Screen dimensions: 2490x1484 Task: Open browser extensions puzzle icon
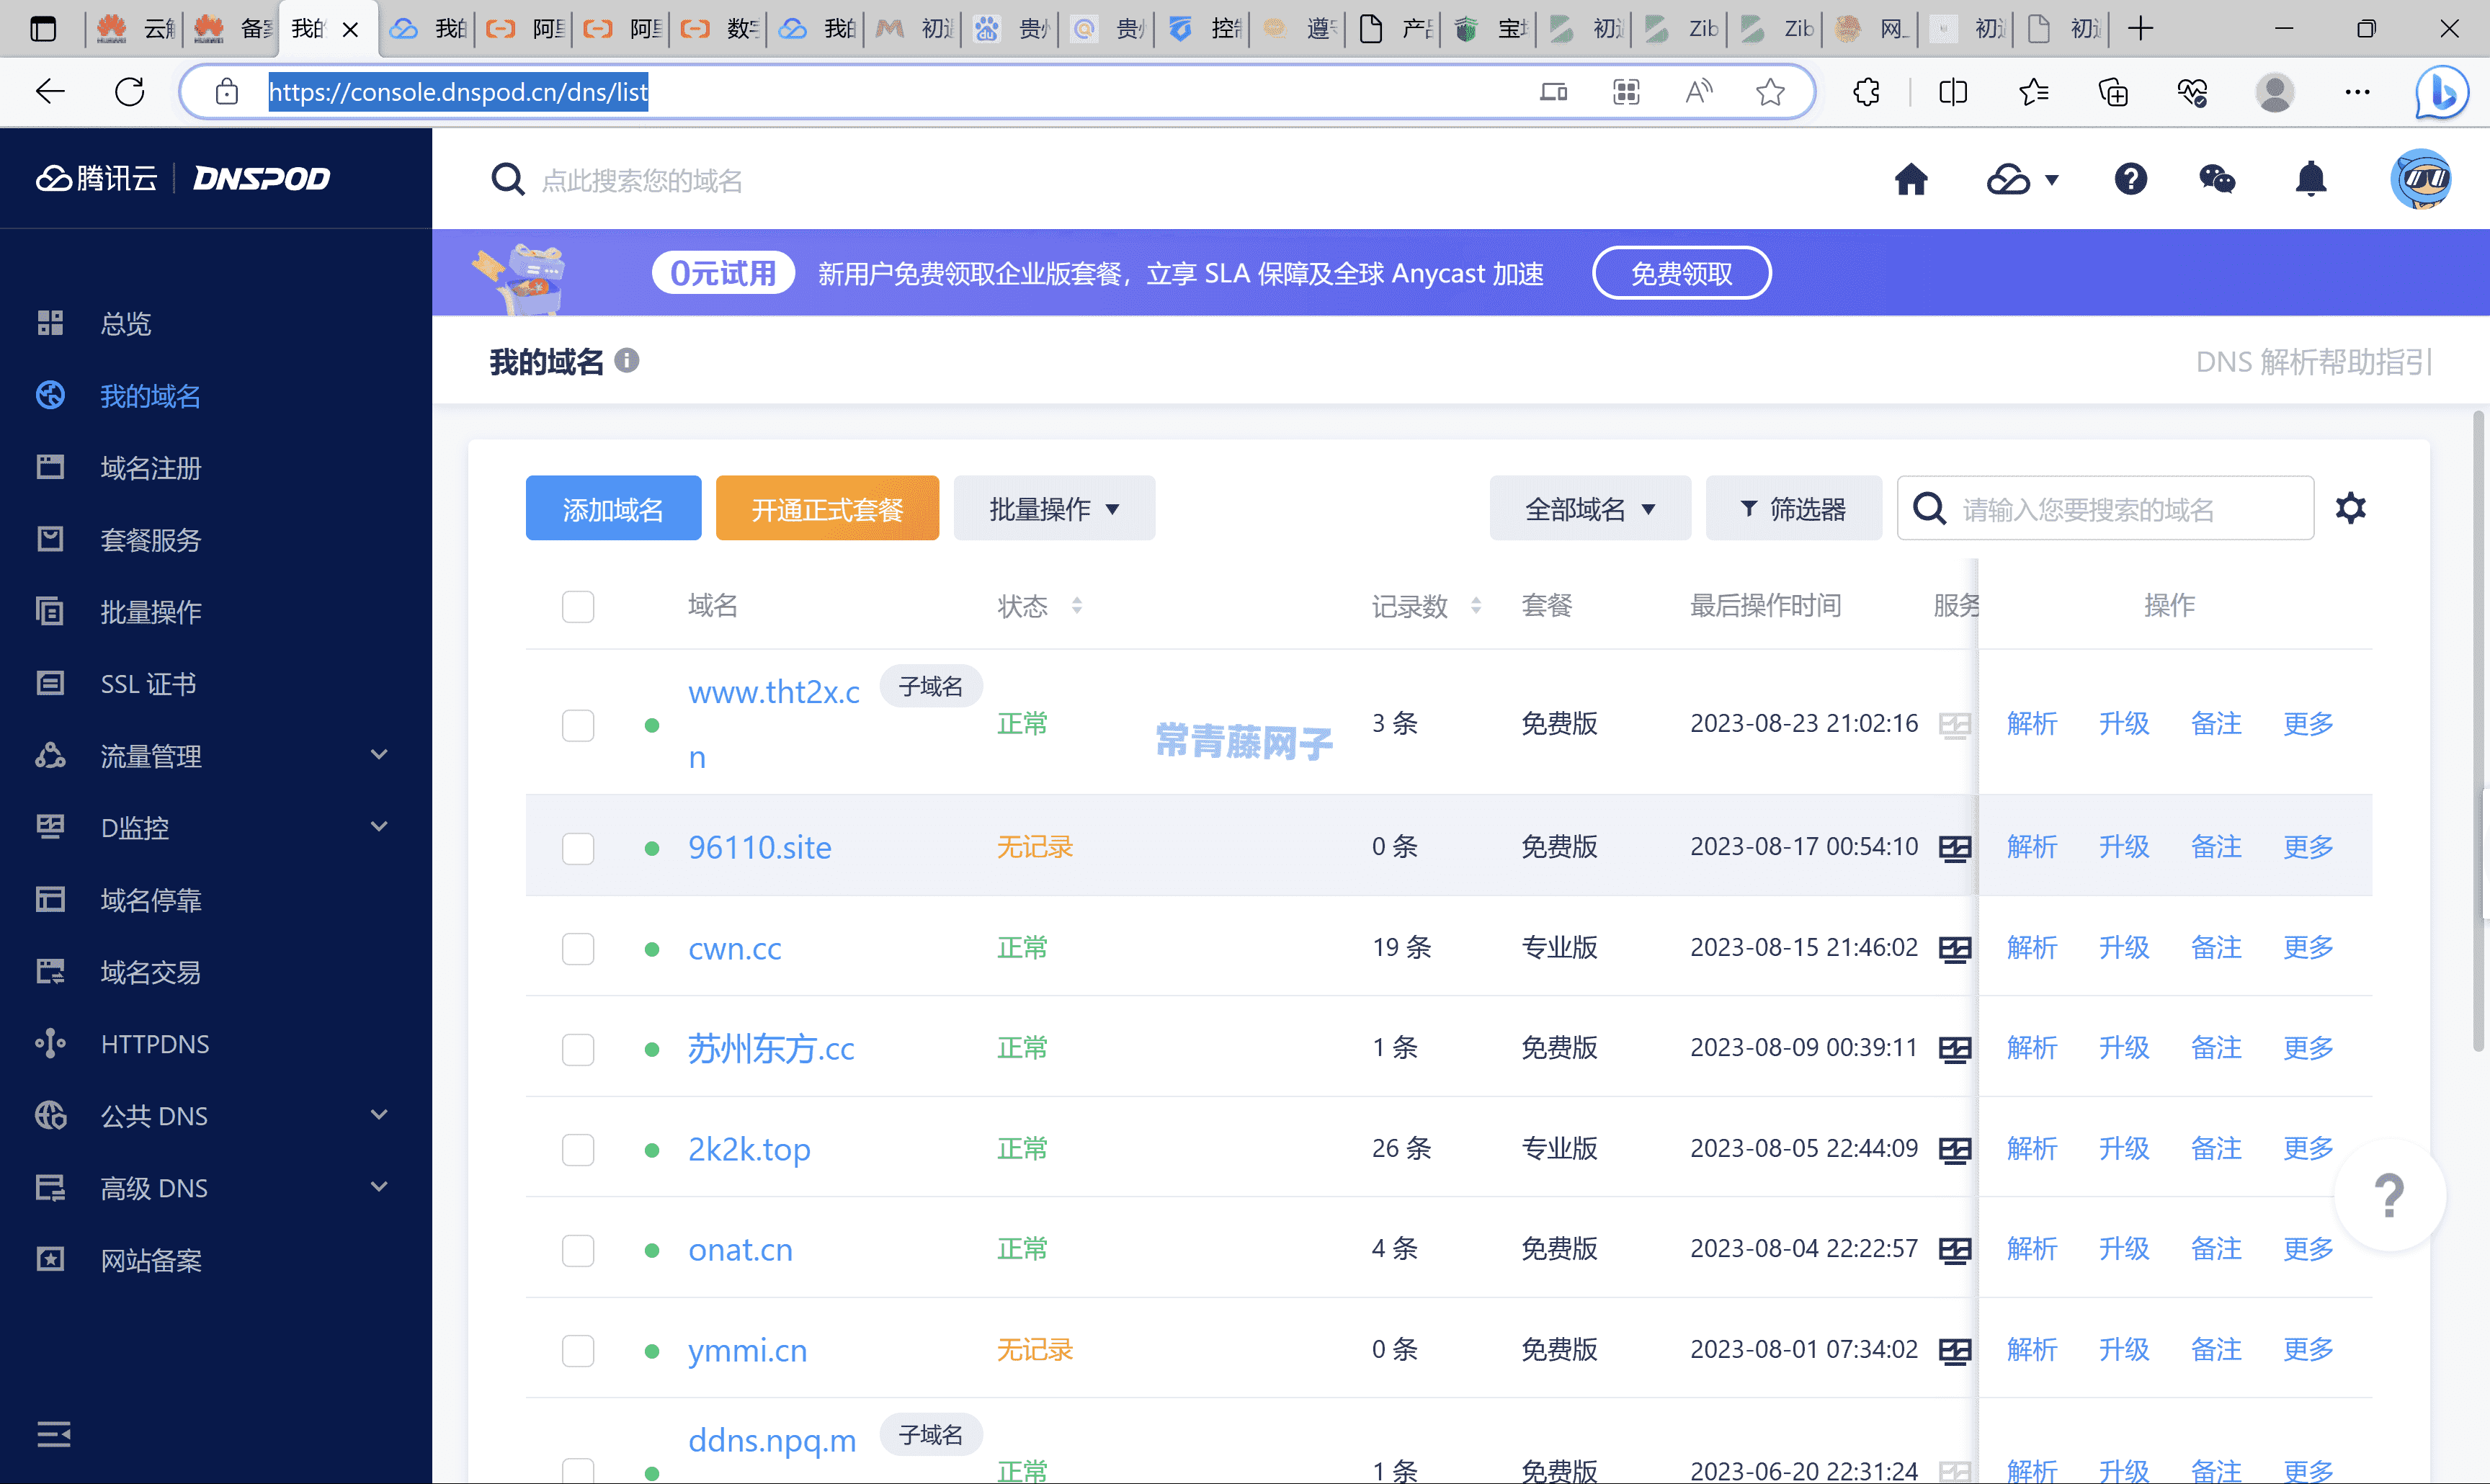[1866, 92]
